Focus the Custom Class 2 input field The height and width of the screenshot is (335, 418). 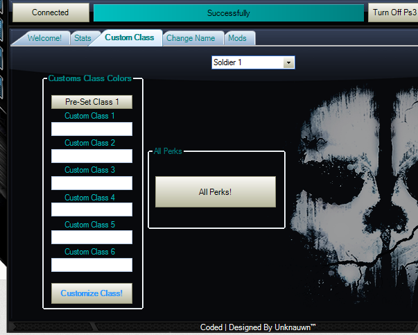[92, 156]
